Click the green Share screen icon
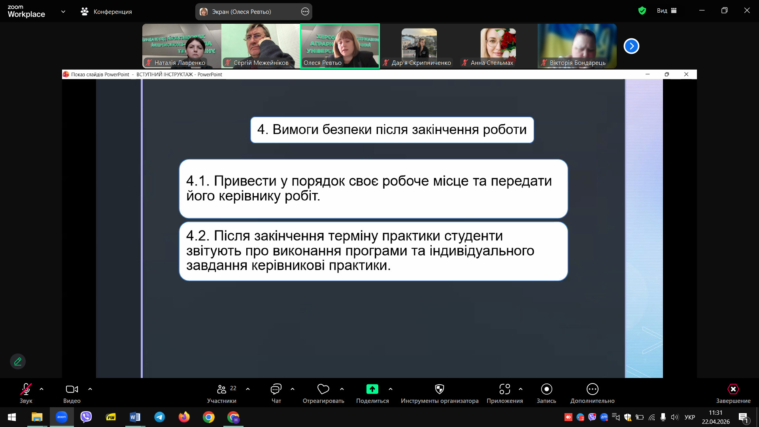 pyautogui.click(x=372, y=389)
